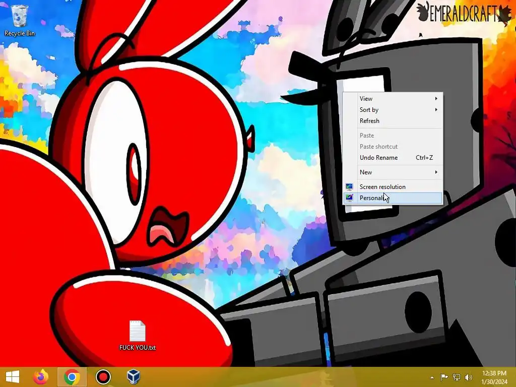Viewport: 516px width, 387px height.
Task: Open Screen resolution from context menu
Action: [393, 187]
